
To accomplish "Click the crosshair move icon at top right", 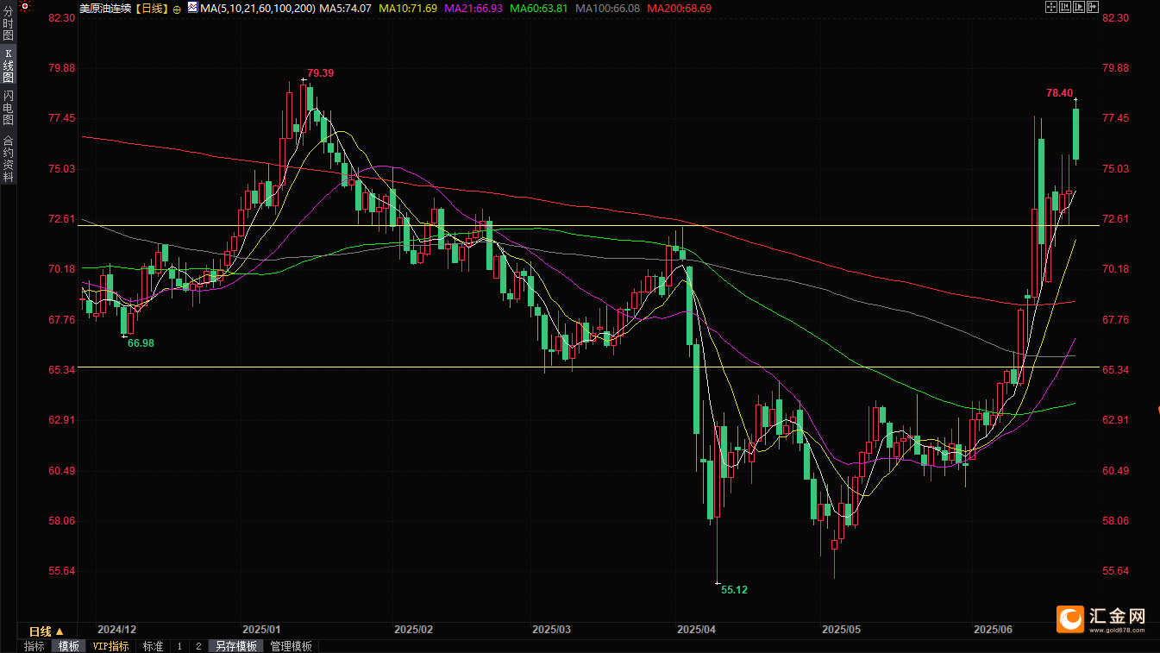I will tap(1050, 7).
